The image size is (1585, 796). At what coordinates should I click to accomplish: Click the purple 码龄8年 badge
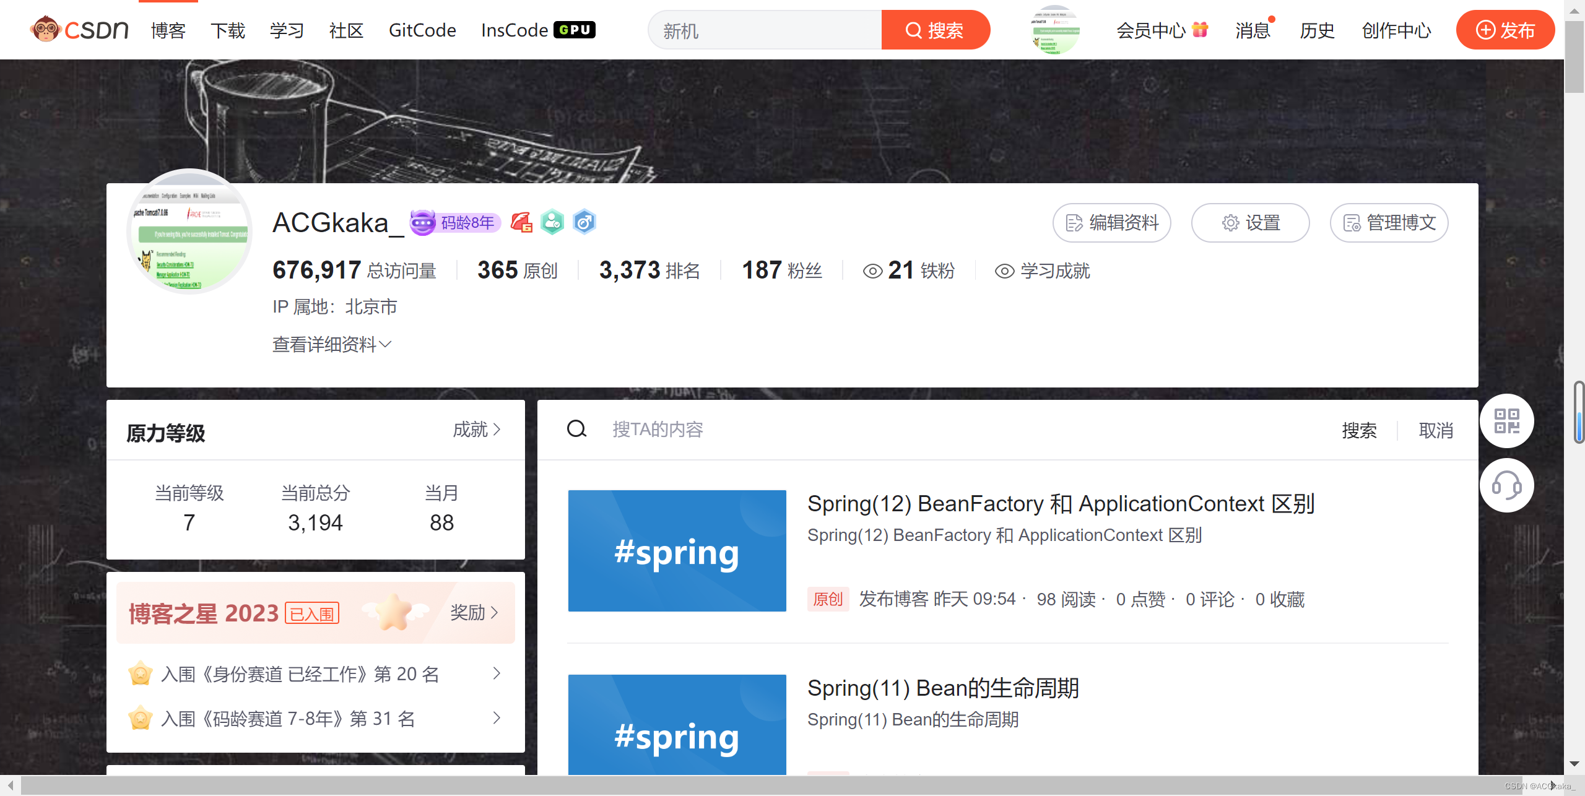[x=455, y=222]
